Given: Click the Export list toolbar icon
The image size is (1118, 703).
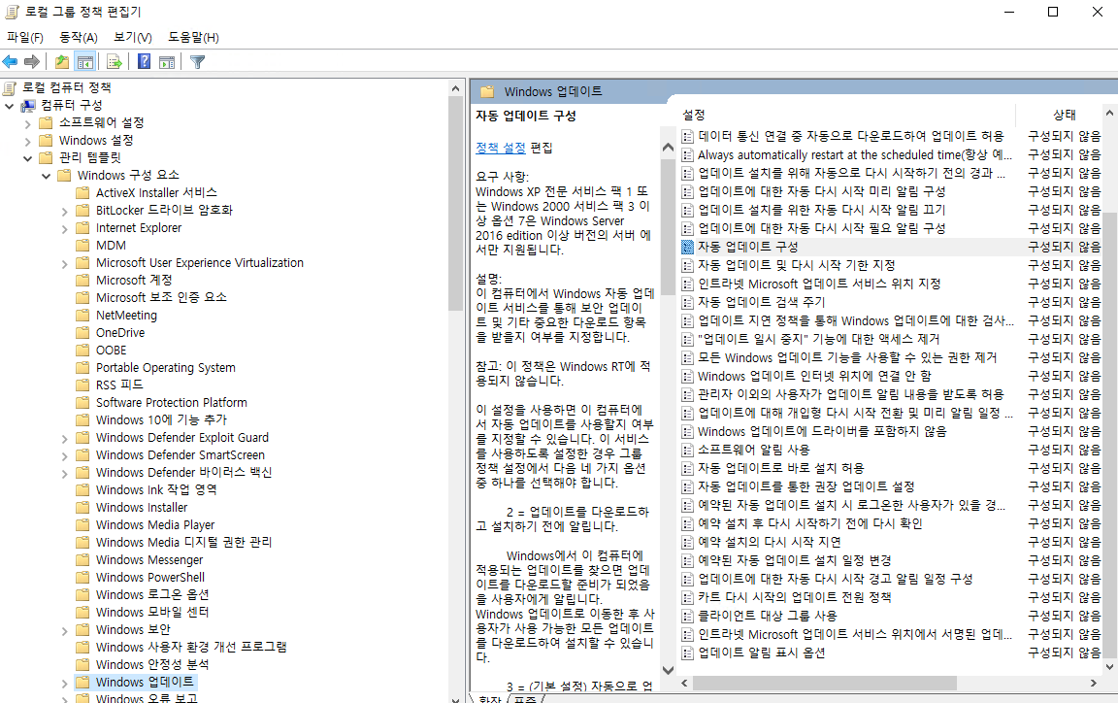Looking at the screenshot, I should (x=115, y=62).
